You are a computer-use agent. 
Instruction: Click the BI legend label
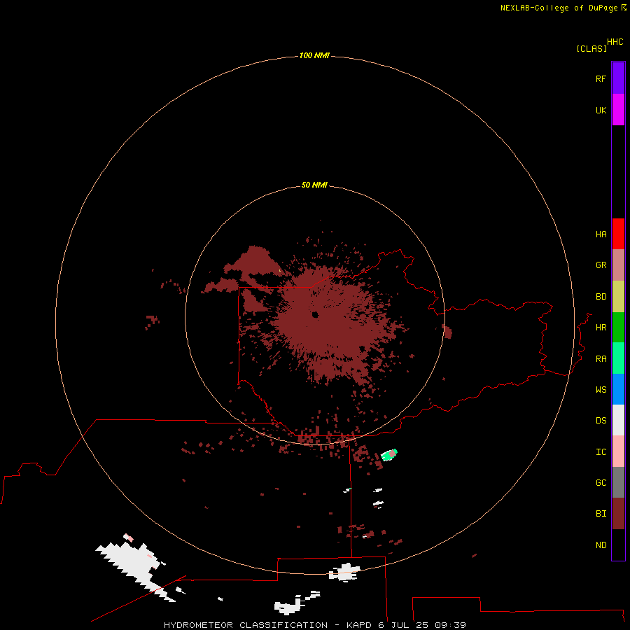[601, 514]
